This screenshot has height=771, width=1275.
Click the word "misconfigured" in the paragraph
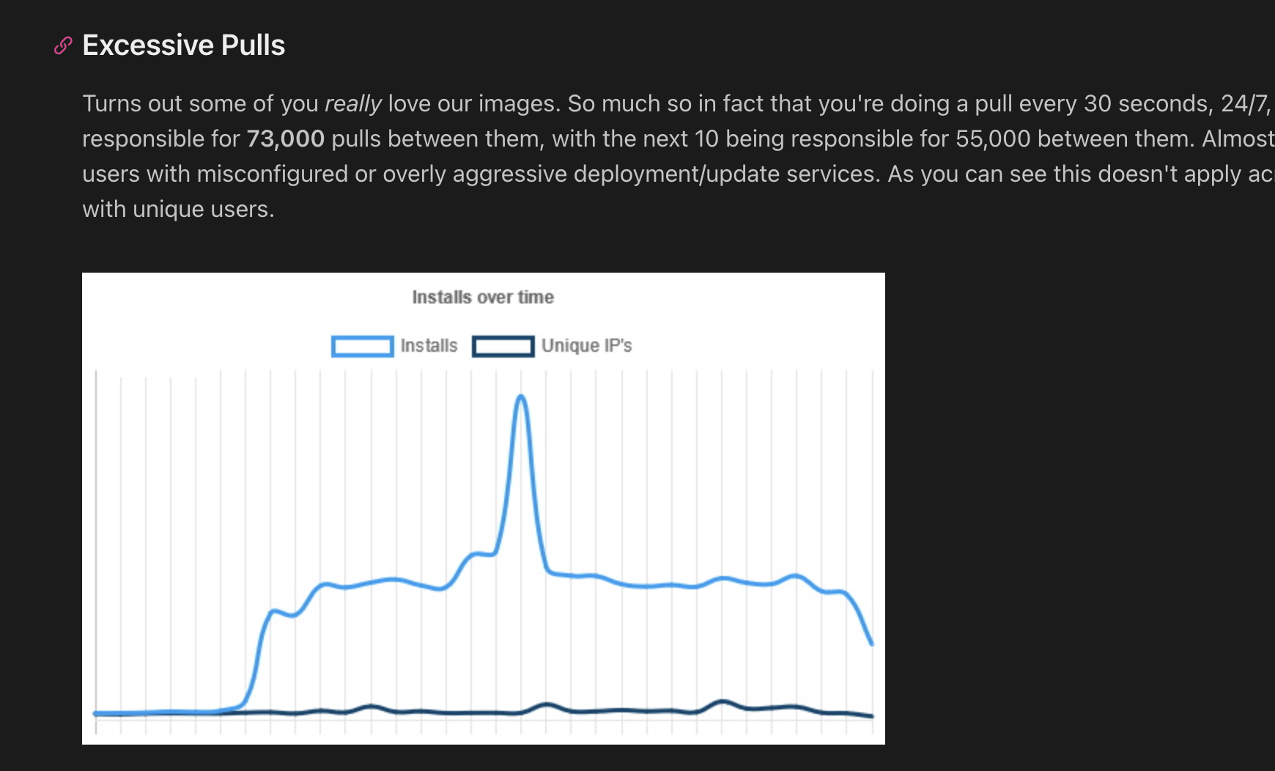tap(272, 174)
